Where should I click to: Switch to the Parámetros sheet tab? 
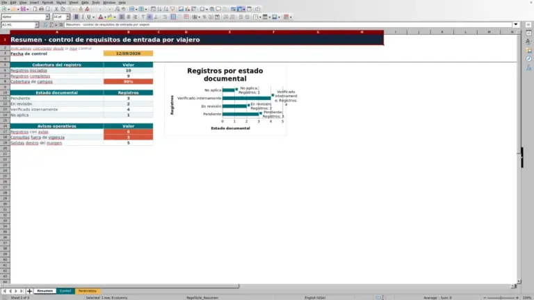click(88, 291)
